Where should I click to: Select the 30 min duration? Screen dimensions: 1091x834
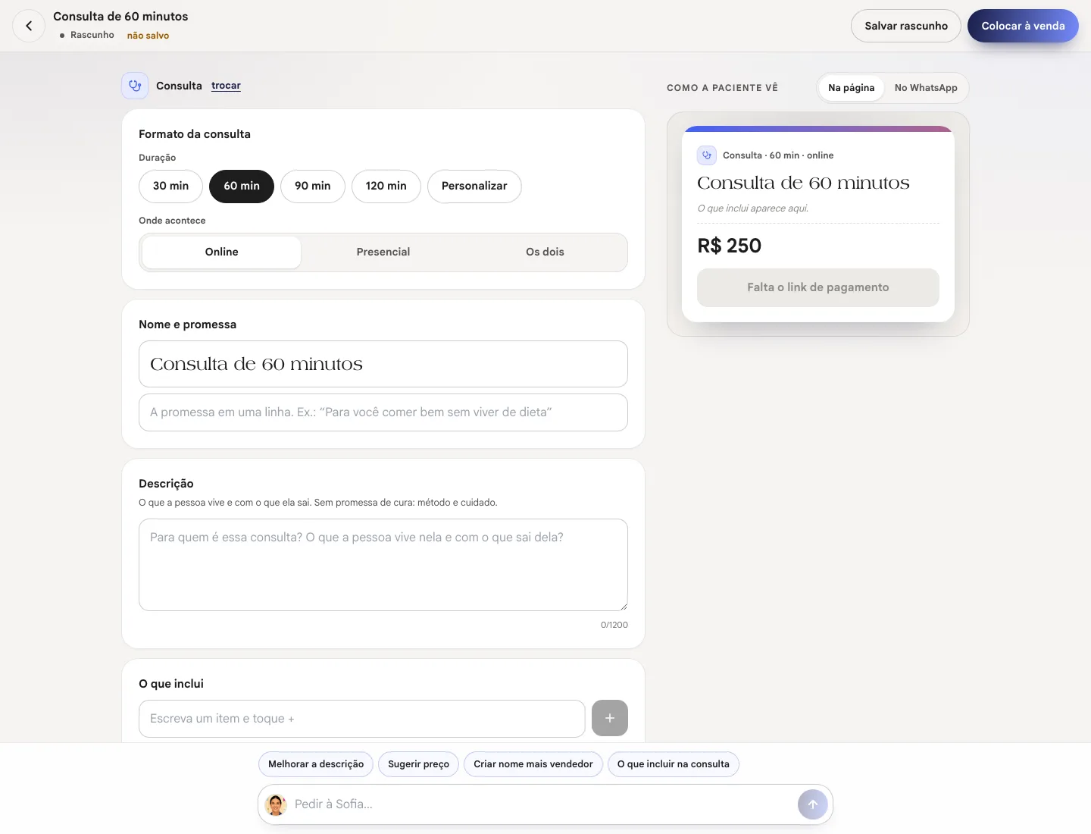pyautogui.click(x=170, y=187)
